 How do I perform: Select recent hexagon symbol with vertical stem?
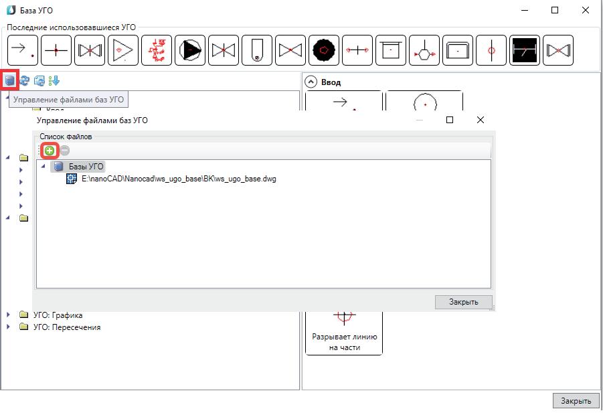tap(424, 50)
